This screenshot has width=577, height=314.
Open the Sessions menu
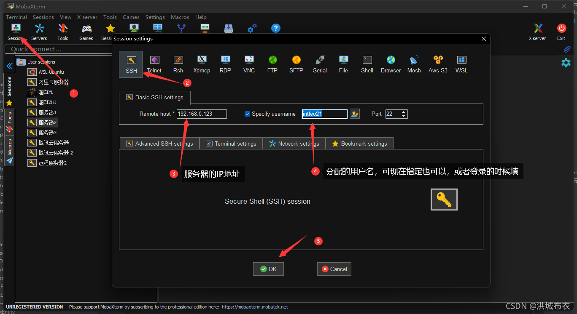click(x=43, y=17)
